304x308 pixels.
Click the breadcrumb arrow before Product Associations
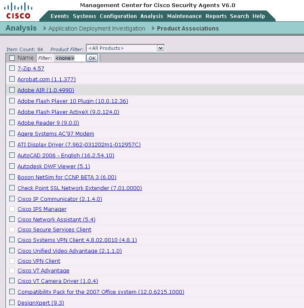[153, 28]
